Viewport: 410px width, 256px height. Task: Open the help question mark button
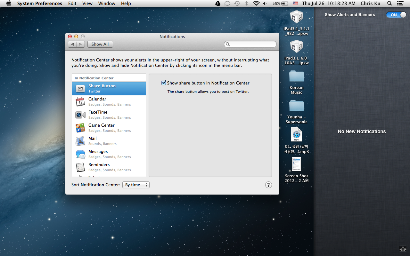pos(268,185)
